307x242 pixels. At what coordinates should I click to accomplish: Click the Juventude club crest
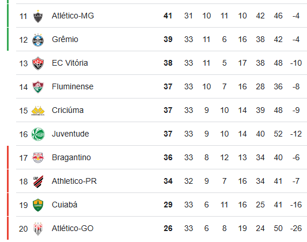point(38,134)
